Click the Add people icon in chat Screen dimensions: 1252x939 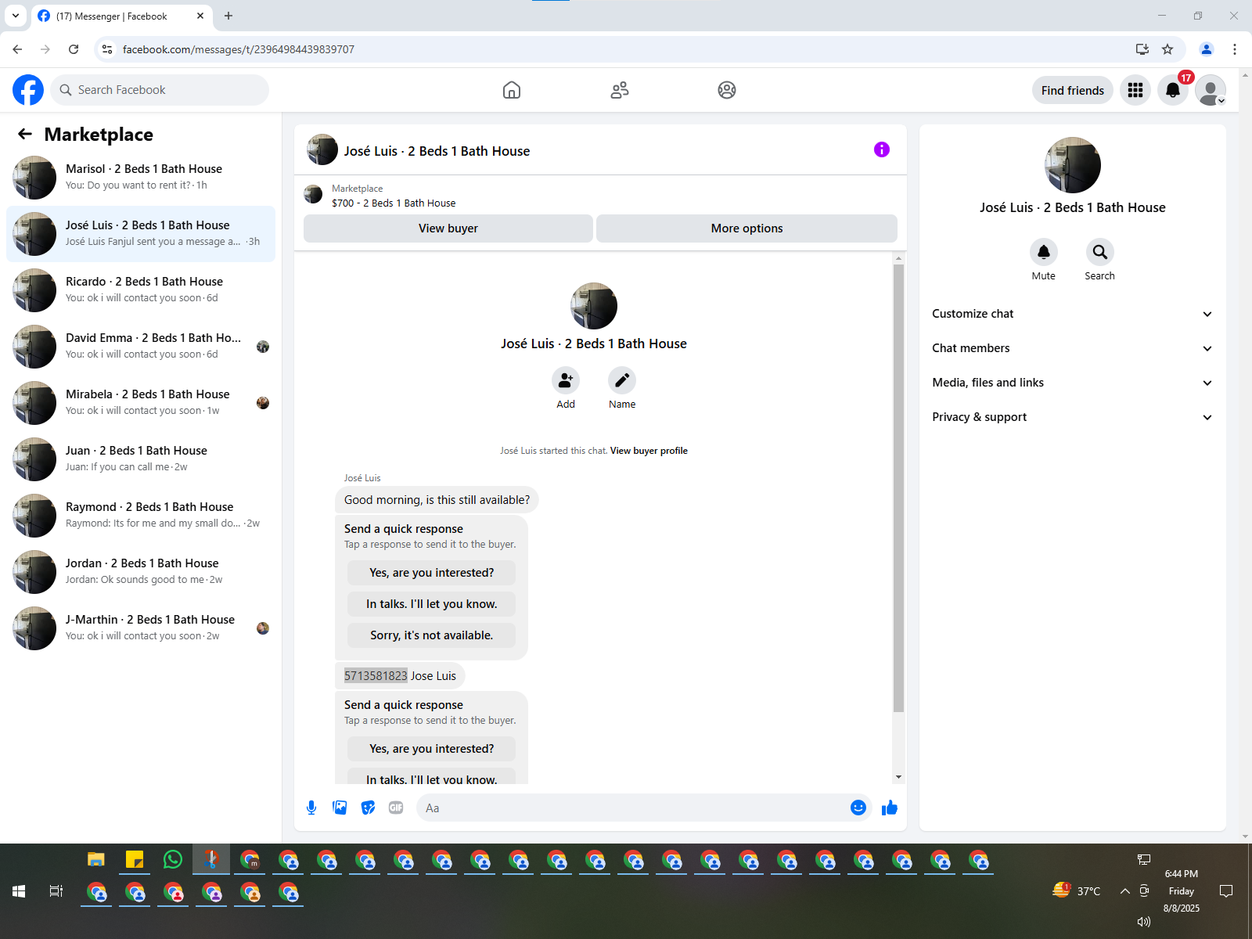(566, 380)
